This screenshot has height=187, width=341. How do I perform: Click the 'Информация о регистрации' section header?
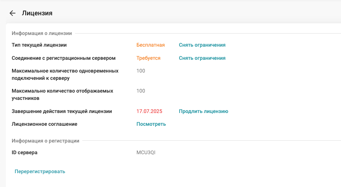[45, 141]
